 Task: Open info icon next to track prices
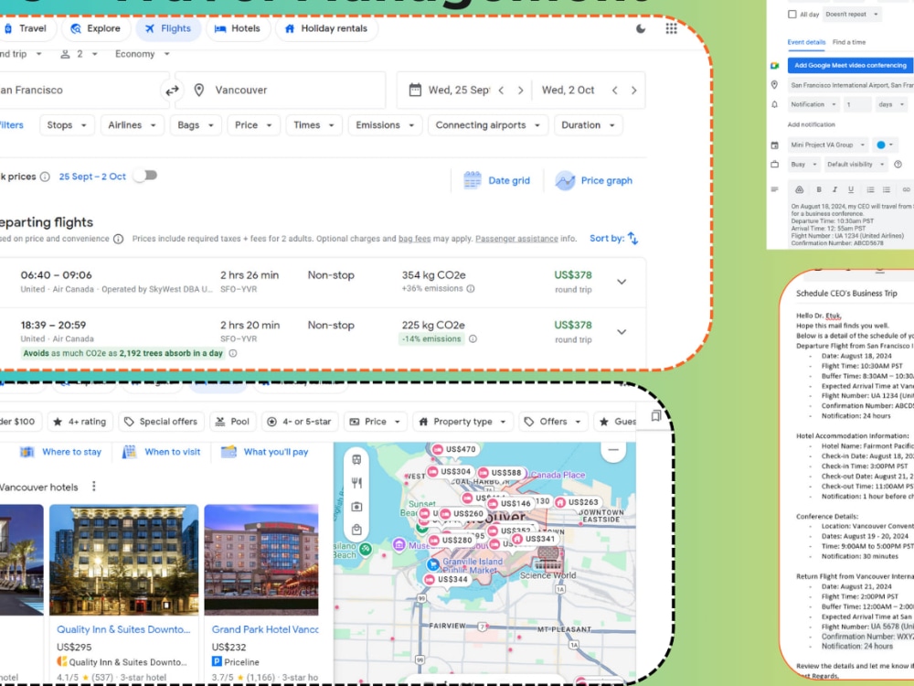coord(45,177)
